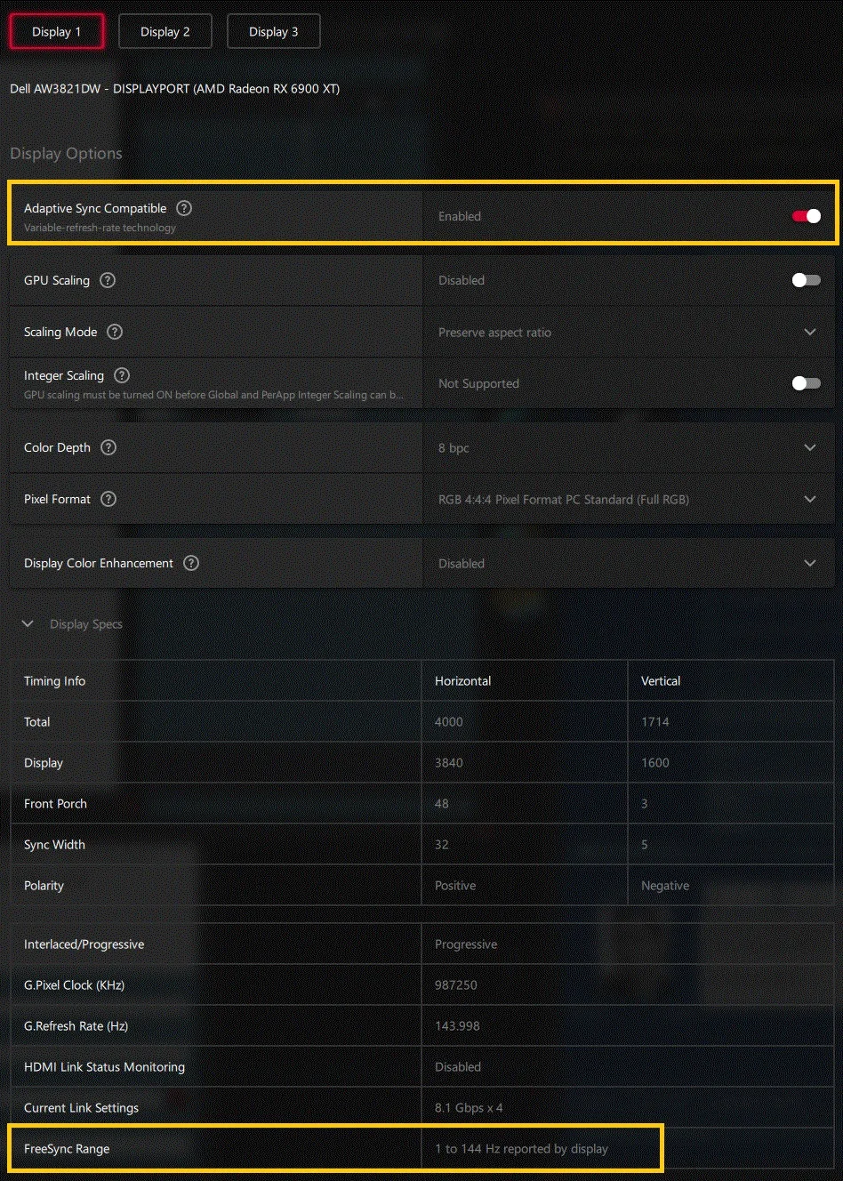Enable the GPU Scaling switch

(807, 280)
